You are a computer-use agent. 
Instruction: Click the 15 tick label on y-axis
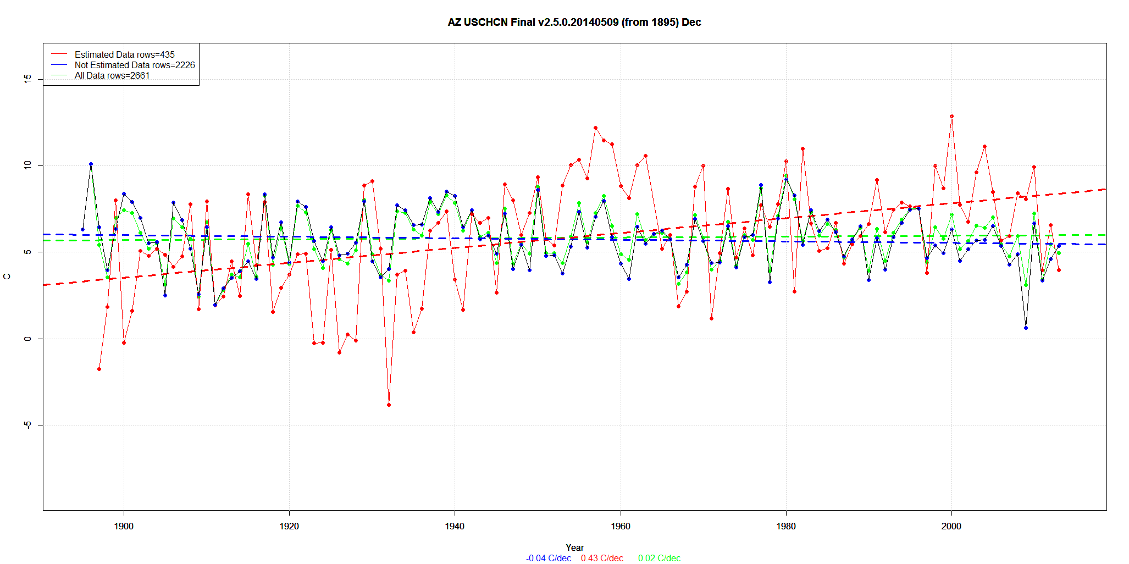coord(28,79)
